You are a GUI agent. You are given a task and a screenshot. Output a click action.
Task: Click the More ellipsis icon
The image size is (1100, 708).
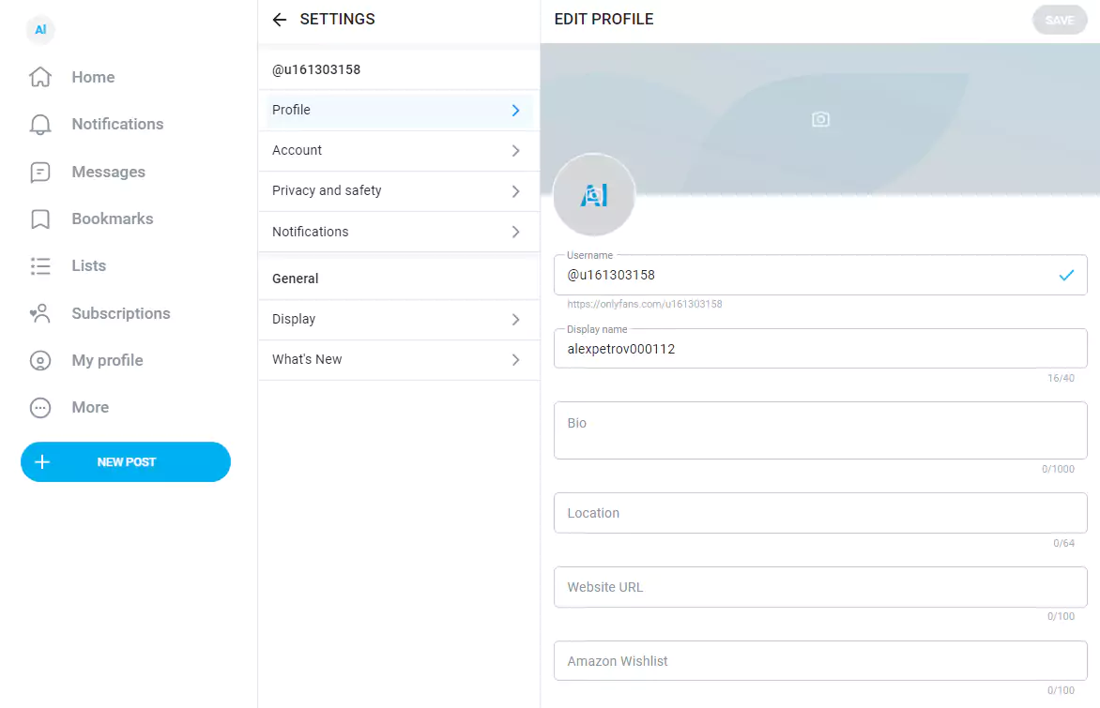(40, 407)
